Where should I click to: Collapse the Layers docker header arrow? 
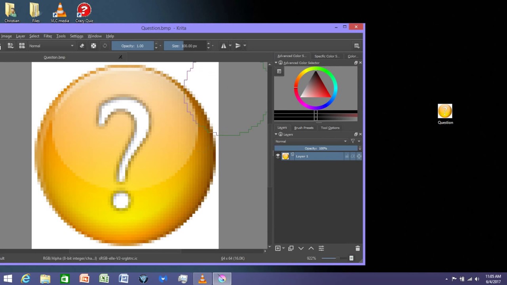276,134
